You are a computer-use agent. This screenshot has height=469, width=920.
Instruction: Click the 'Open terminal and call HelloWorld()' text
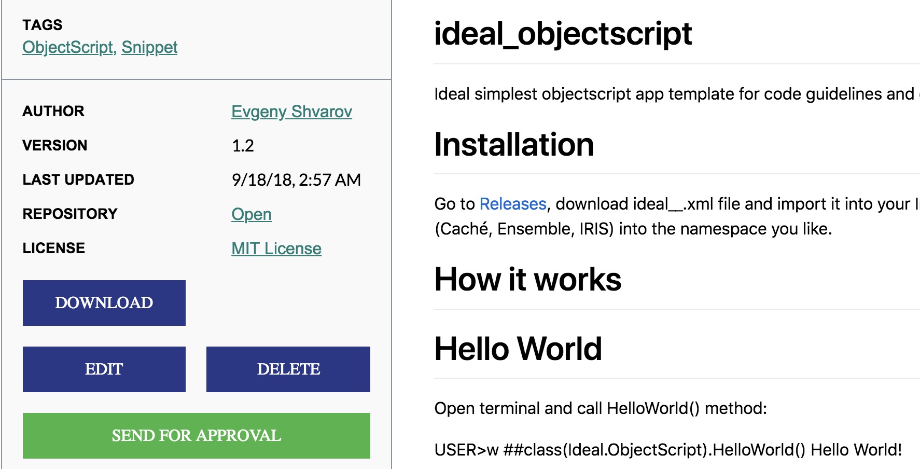tap(600, 408)
